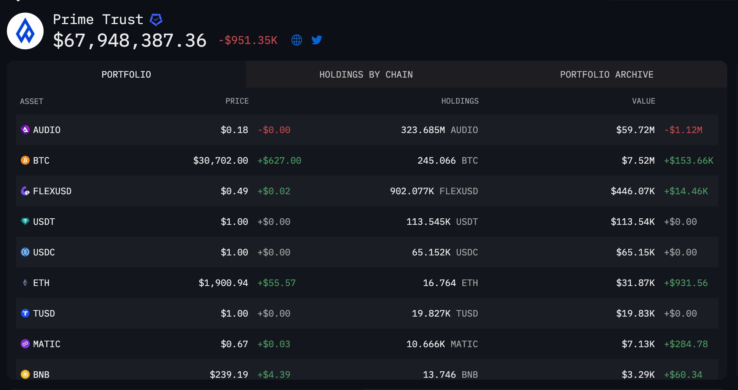Click BNB value $3.29K
This screenshot has height=390, width=738.
pos(638,375)
